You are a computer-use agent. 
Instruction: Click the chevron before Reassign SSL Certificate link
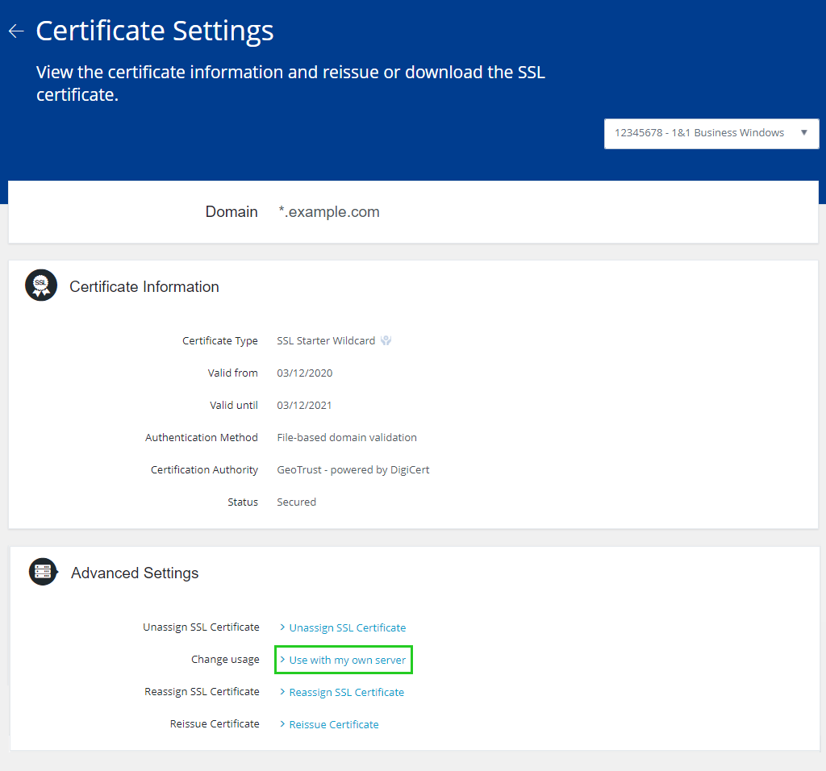point(282,692)
